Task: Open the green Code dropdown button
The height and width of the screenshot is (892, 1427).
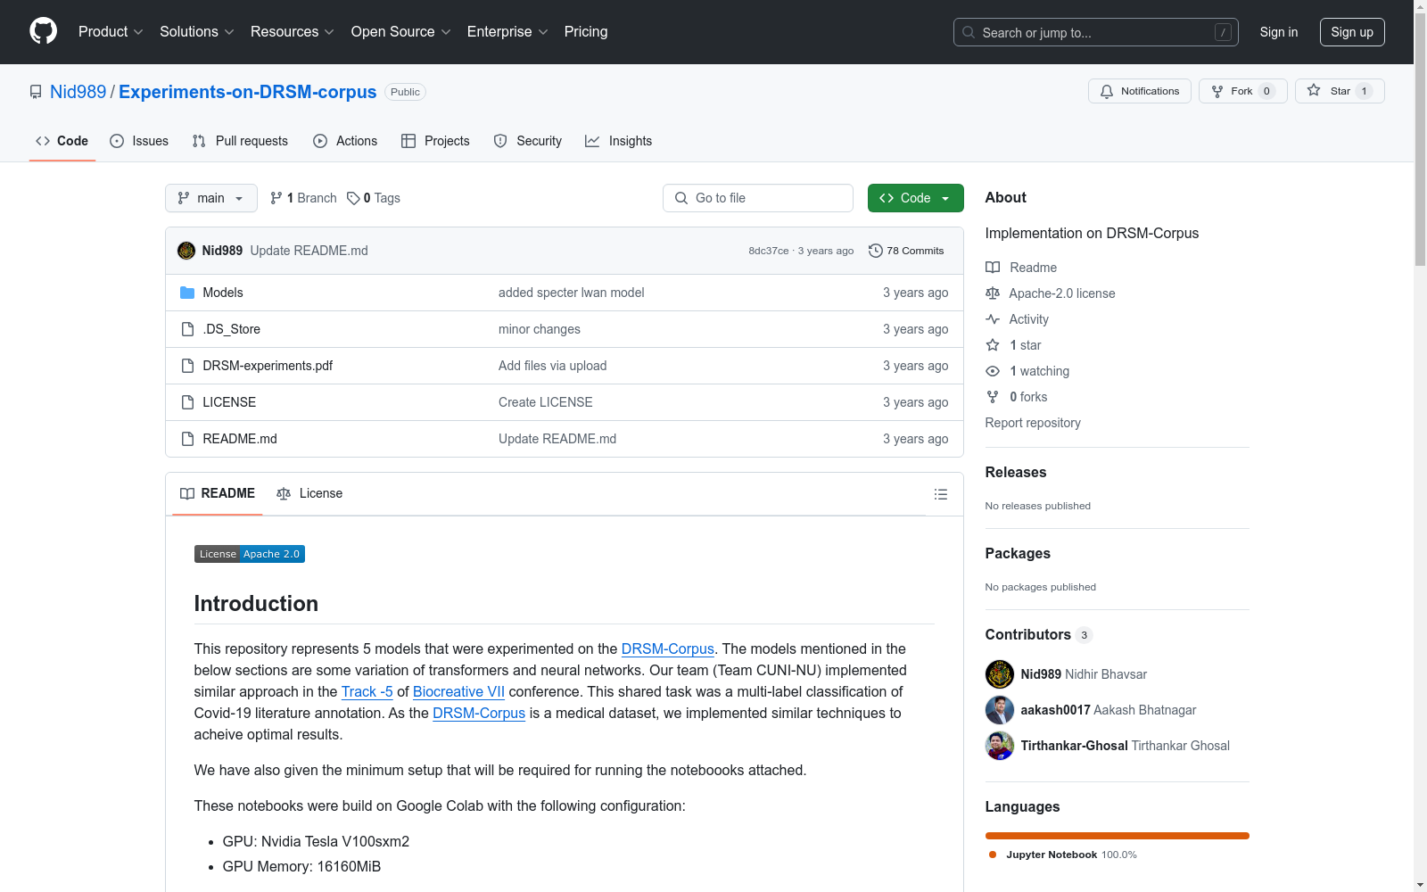Action: click(915, 198)
